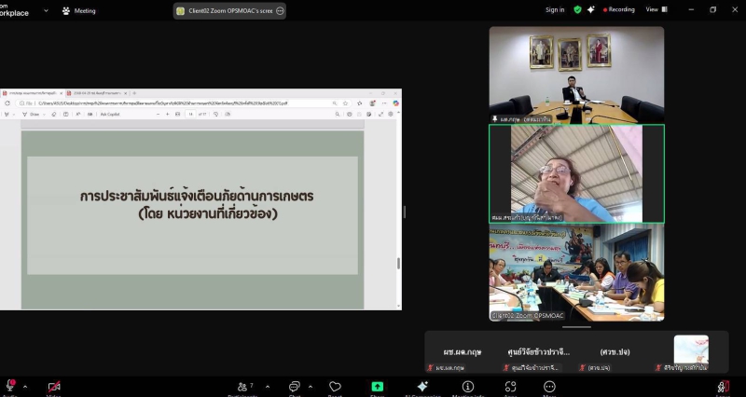Open a new tab in shared browser

pos(134,93)
